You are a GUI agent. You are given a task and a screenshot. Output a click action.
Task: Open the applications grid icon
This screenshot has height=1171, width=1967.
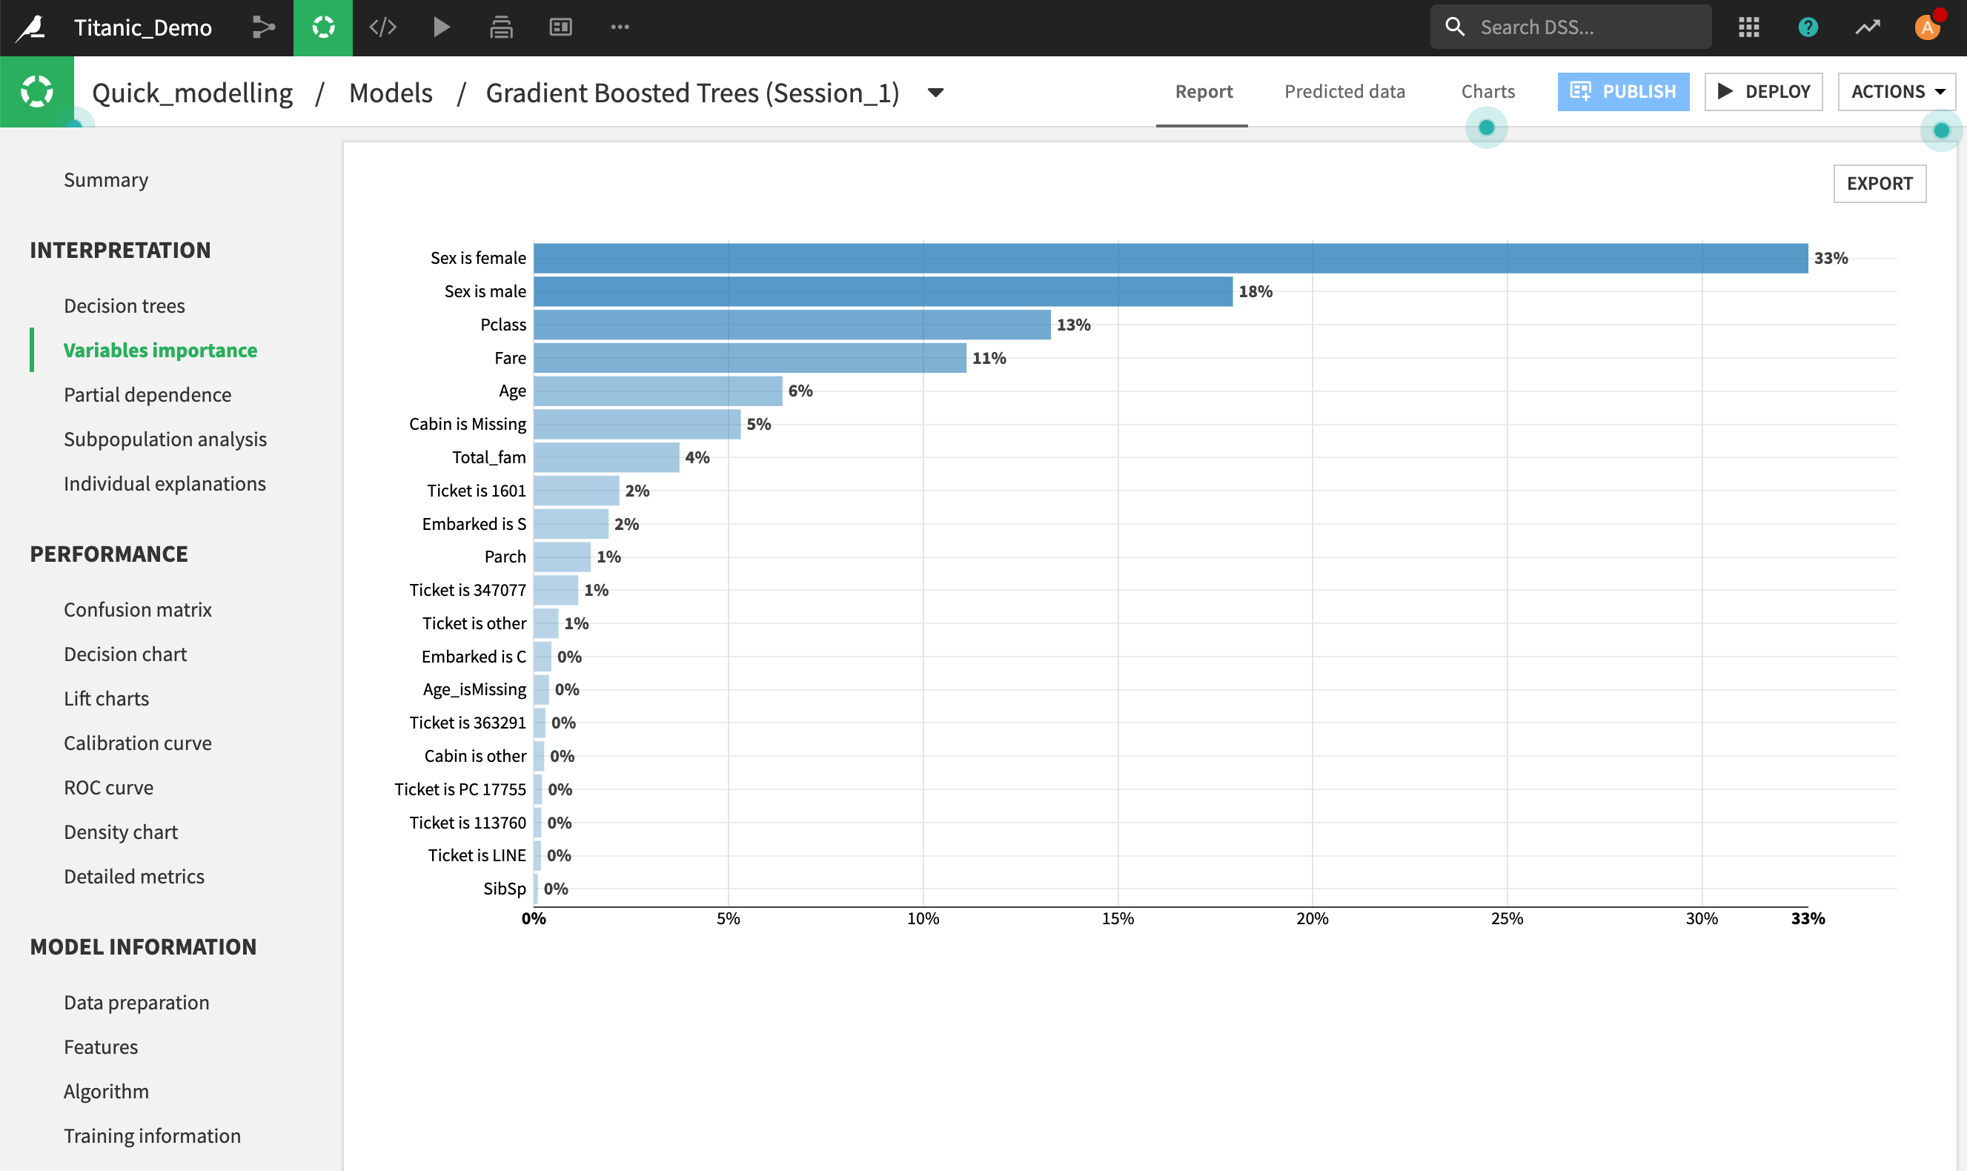(1748, 27)
